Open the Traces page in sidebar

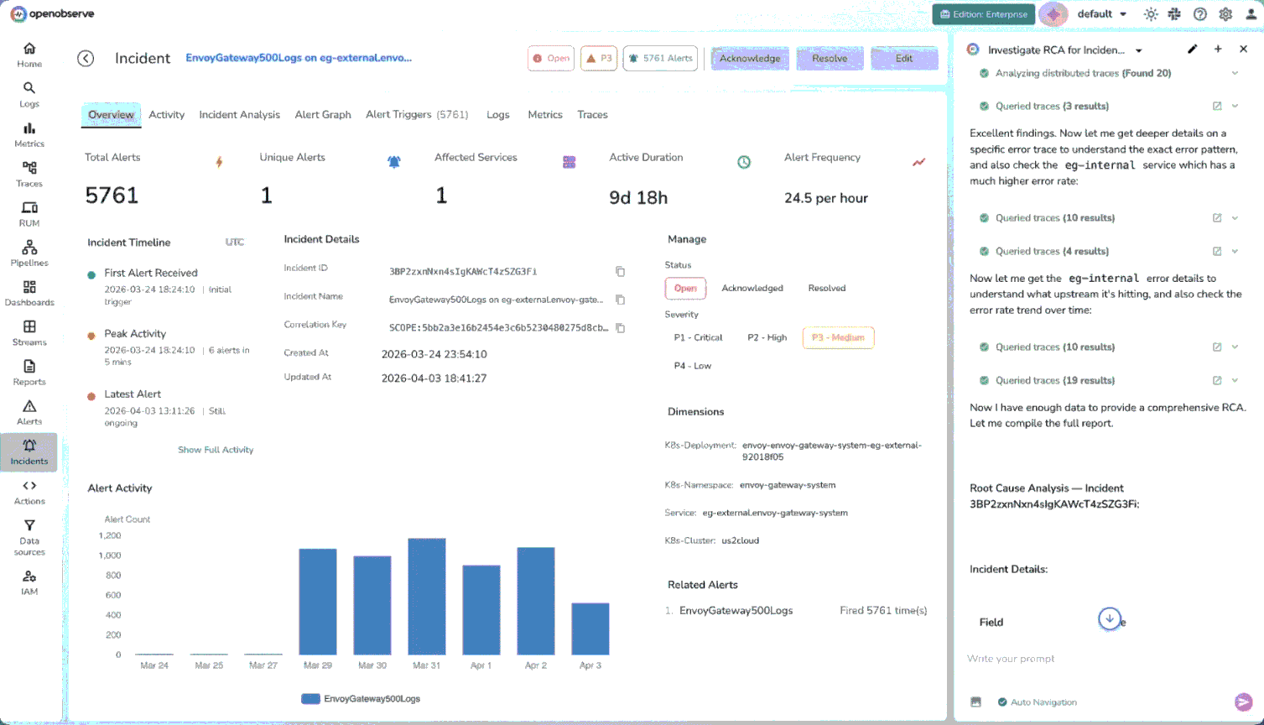pyautogui.click(x=29, y=174)
